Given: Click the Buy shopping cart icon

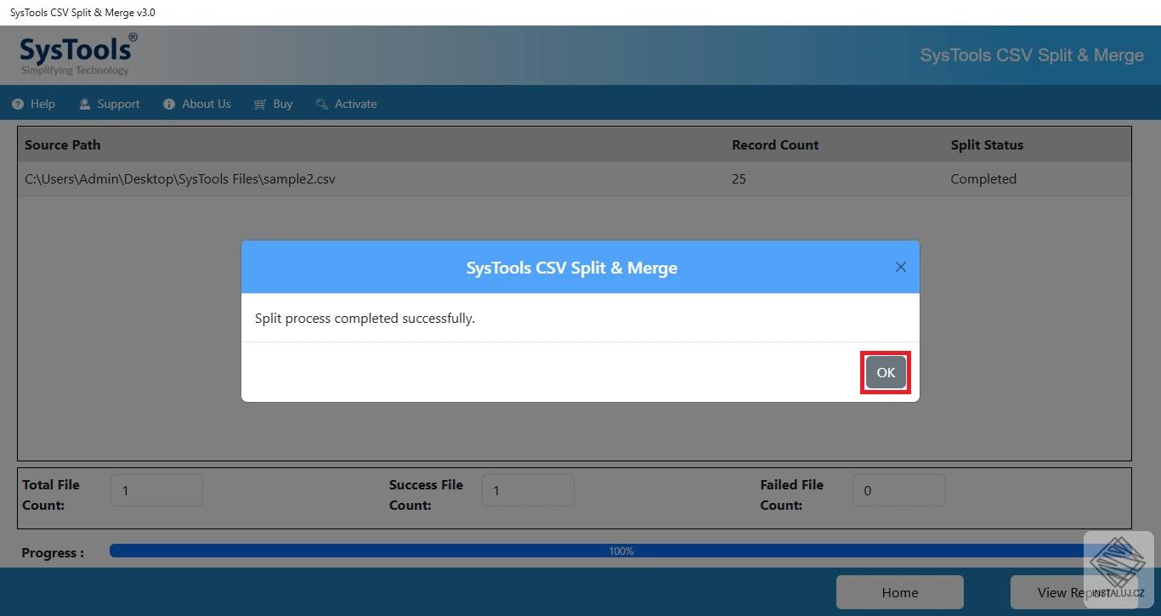Looking at the screenshot, I should coord(260,104).
